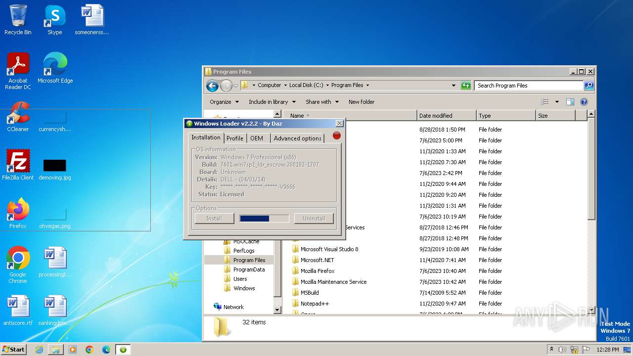Screen dimensions: 633x356
Task: Click the New folder button
Action: pos(362,102)
